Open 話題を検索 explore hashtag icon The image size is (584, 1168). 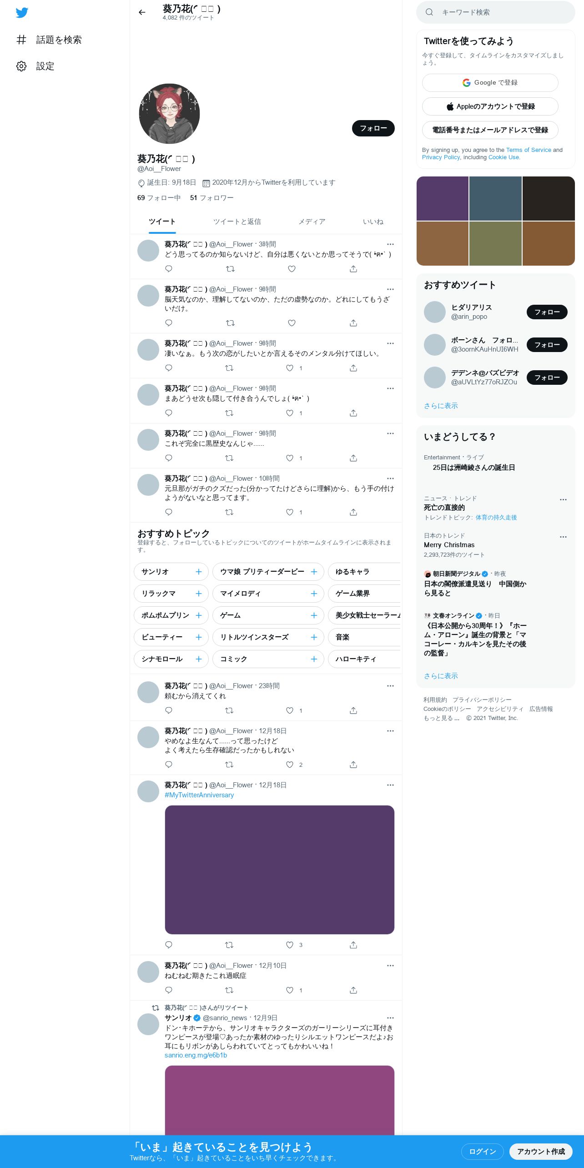tap(21, 40)
